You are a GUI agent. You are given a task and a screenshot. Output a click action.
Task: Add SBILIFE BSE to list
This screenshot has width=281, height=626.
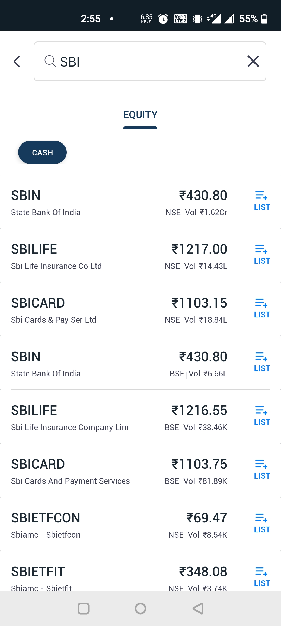(262, 416)
